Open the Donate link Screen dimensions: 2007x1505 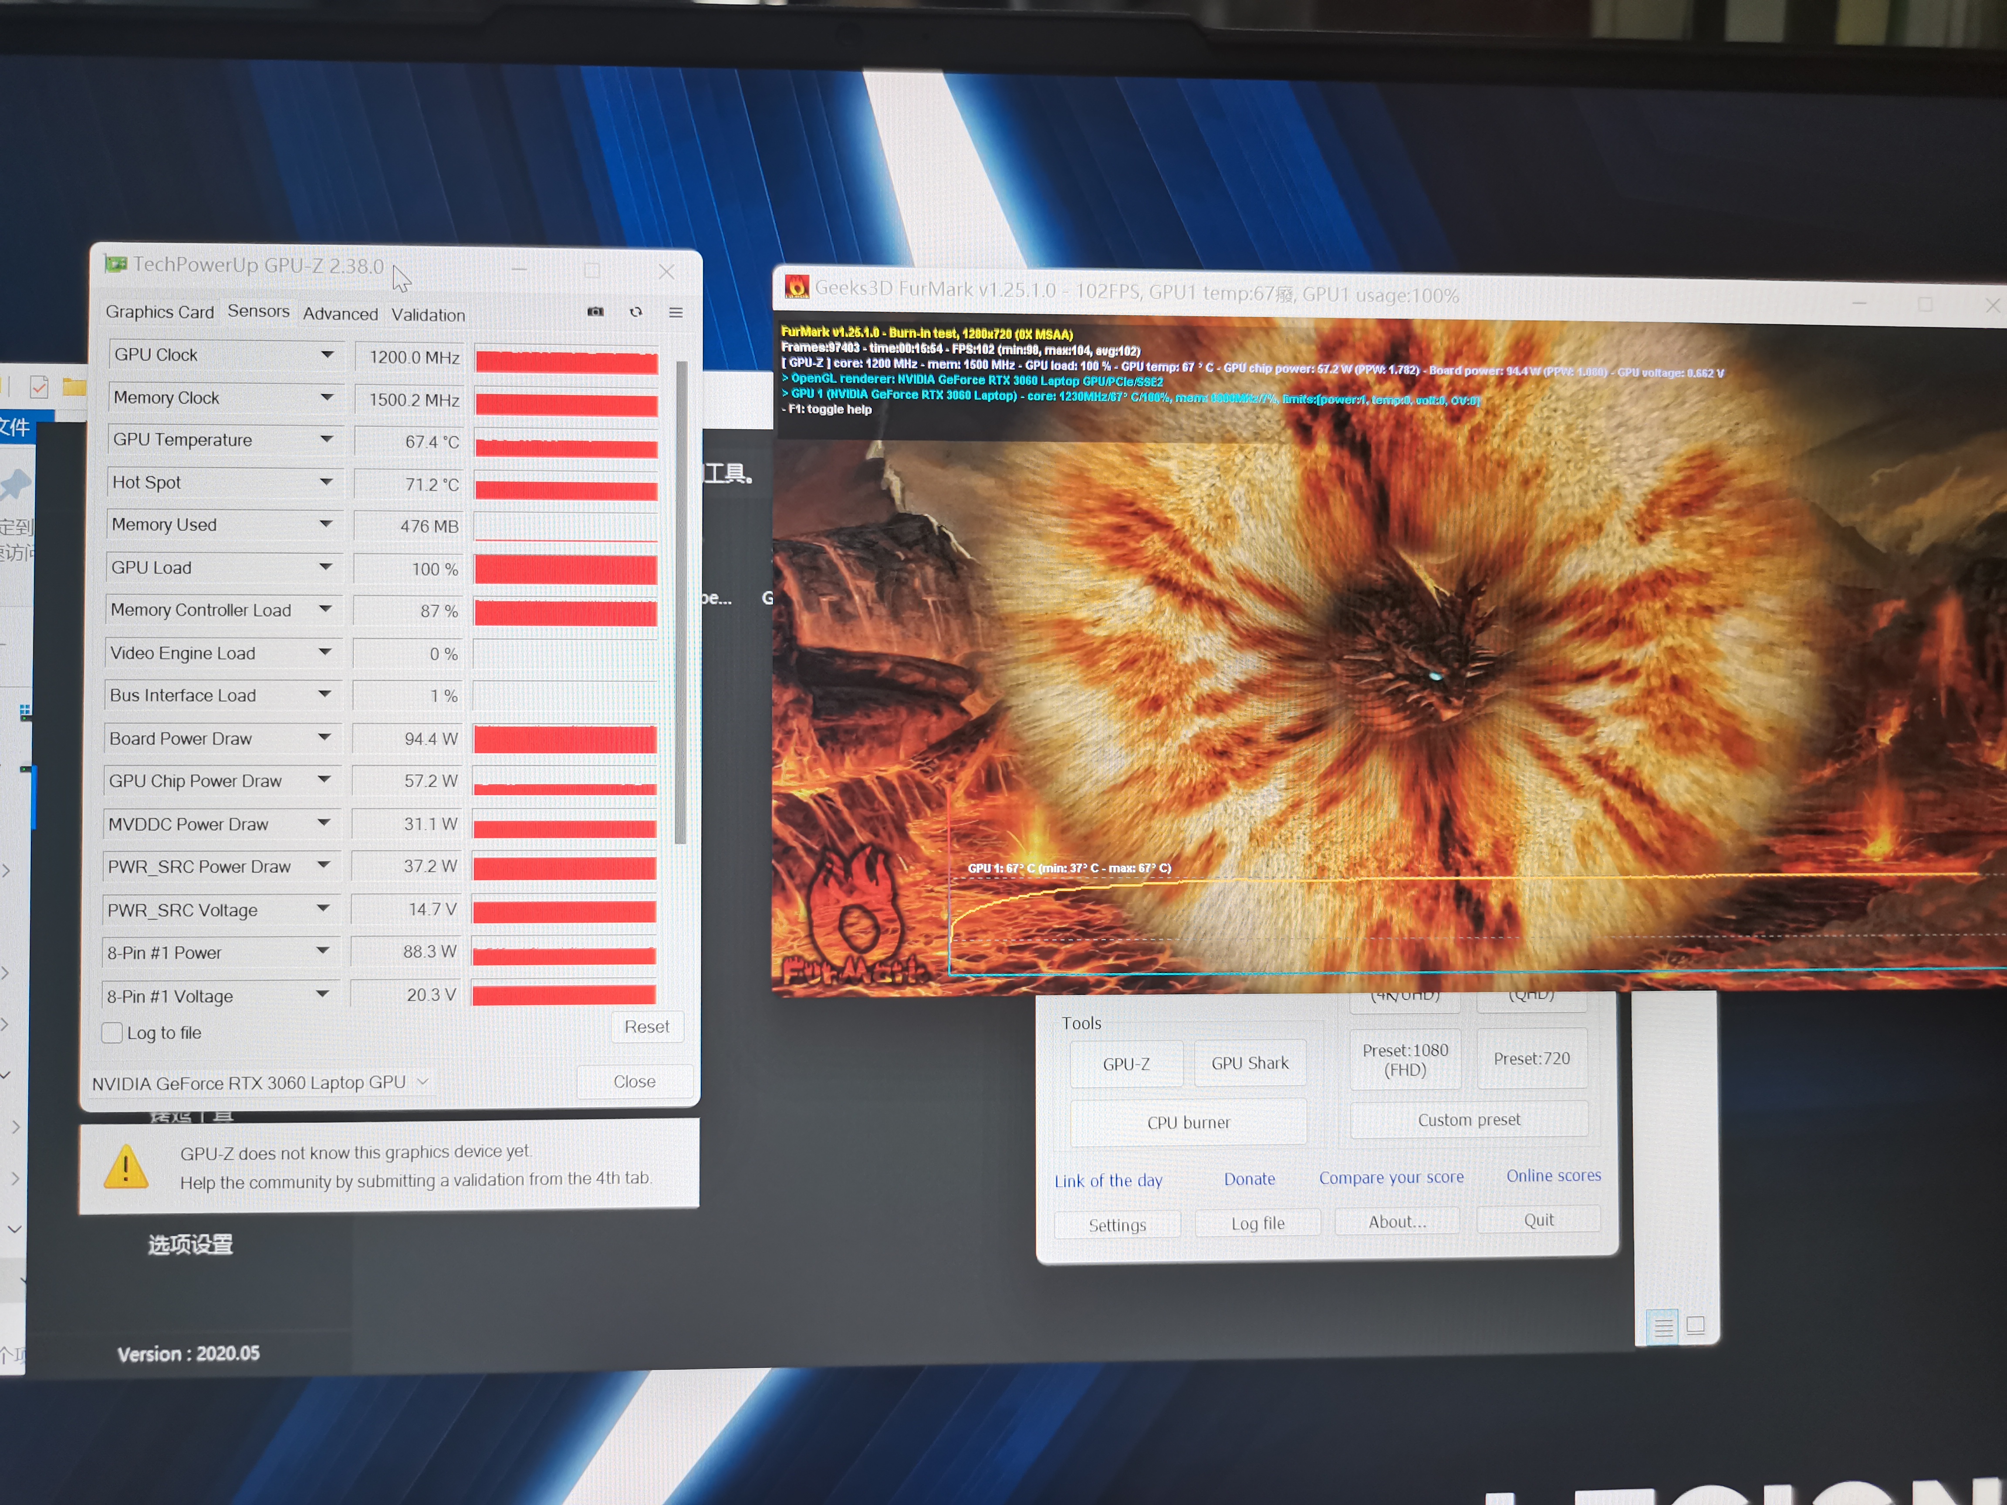coord(1250,1178)
